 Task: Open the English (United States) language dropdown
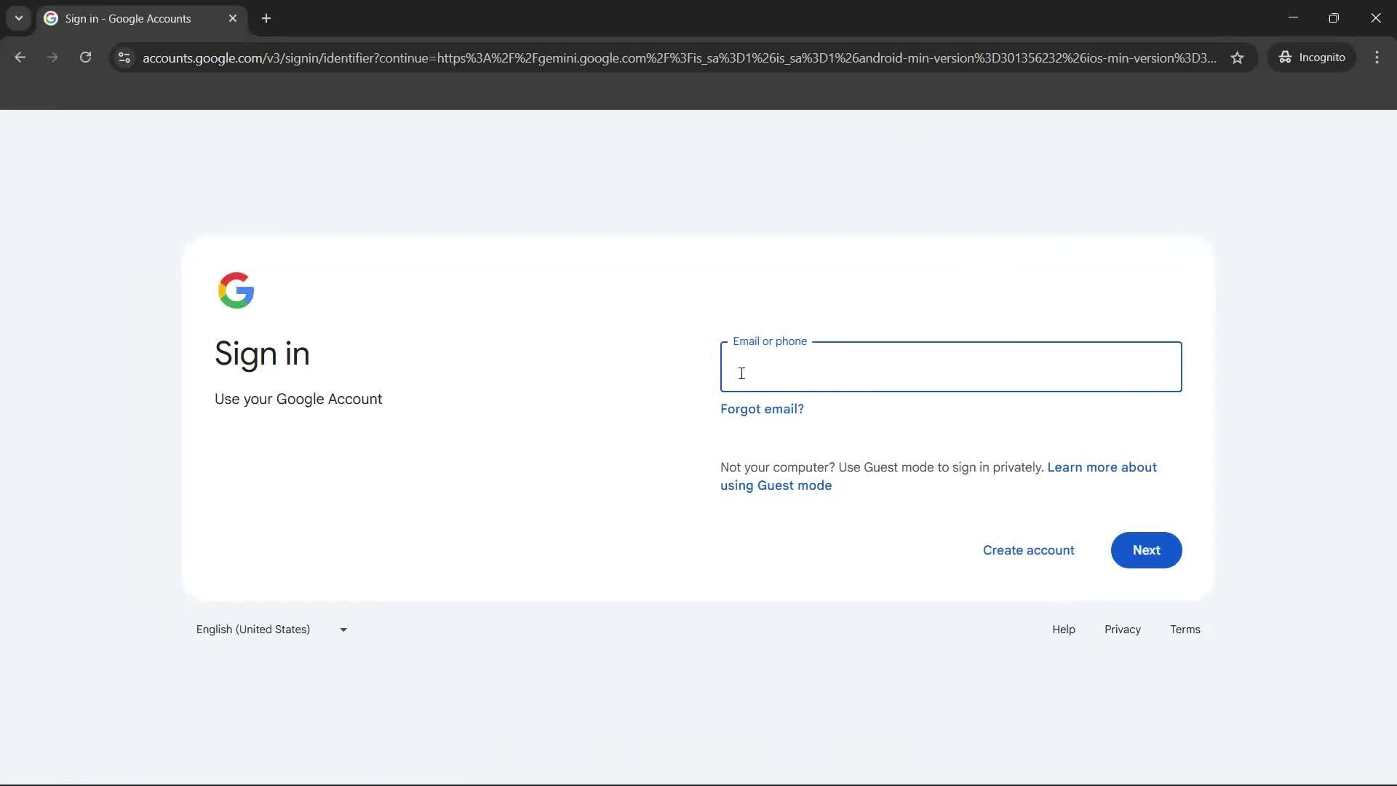(270, 629)
